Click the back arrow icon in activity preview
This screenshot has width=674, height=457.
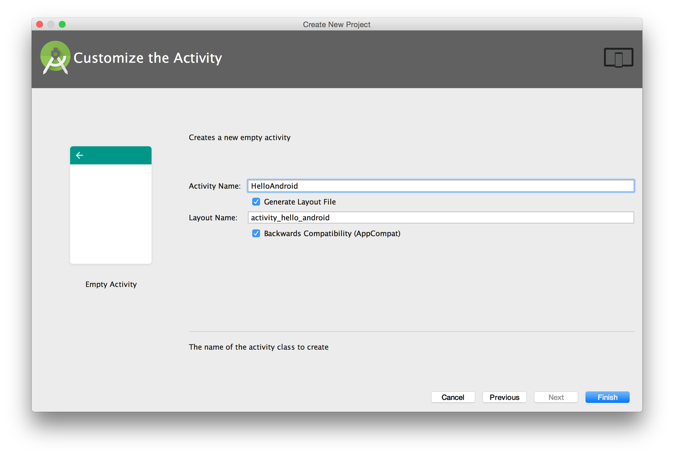coord(80,155)
